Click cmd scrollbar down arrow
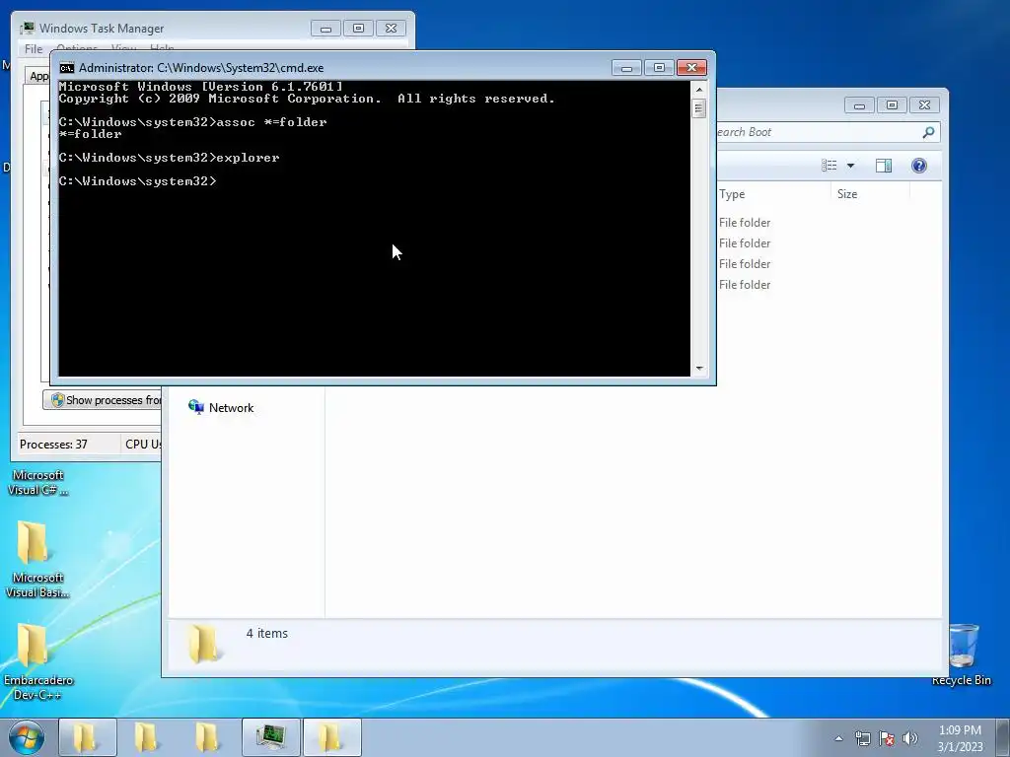This screenshot has width=1010, height=757. (699, 369)
